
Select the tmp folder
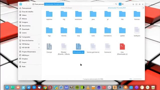click(x=78, y=30)
